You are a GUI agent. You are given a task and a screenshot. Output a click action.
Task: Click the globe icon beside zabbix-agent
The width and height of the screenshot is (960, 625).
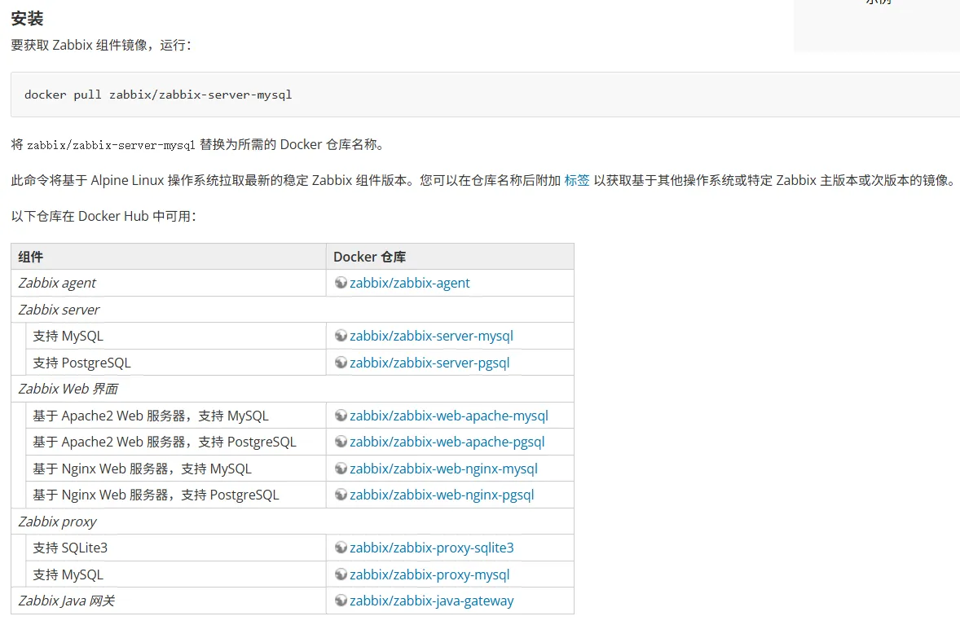coord(341,282)
